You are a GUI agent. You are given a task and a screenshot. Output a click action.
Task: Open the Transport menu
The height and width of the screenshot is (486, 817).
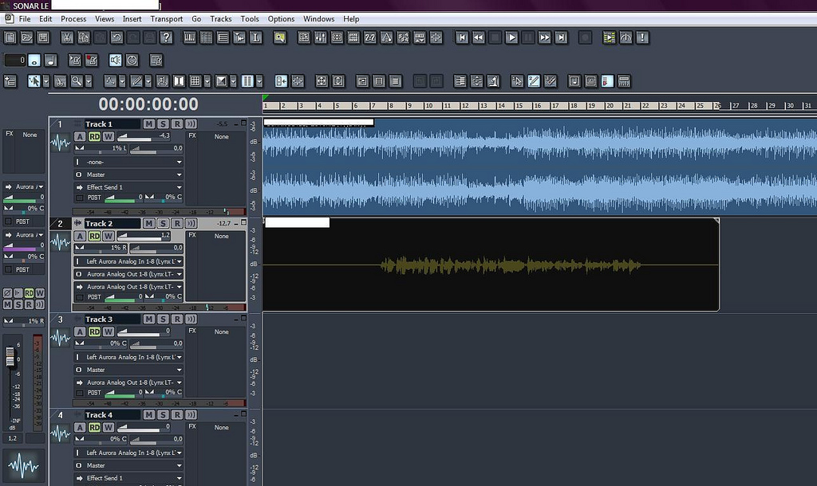point(166,19)
